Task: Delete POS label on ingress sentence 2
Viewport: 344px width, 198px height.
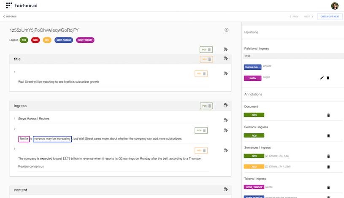Action: pos(204,130)
